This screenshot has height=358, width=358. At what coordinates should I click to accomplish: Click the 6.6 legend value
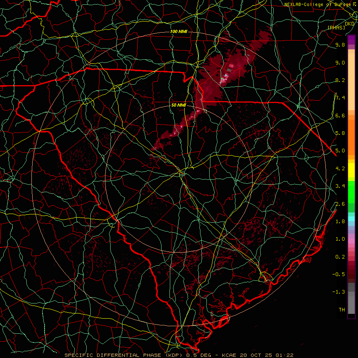[340, 115]
